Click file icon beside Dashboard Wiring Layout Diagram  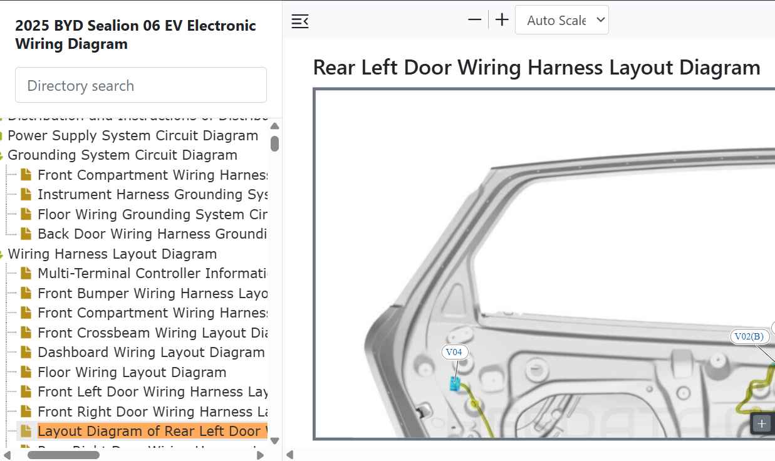[x=26, y=352]
